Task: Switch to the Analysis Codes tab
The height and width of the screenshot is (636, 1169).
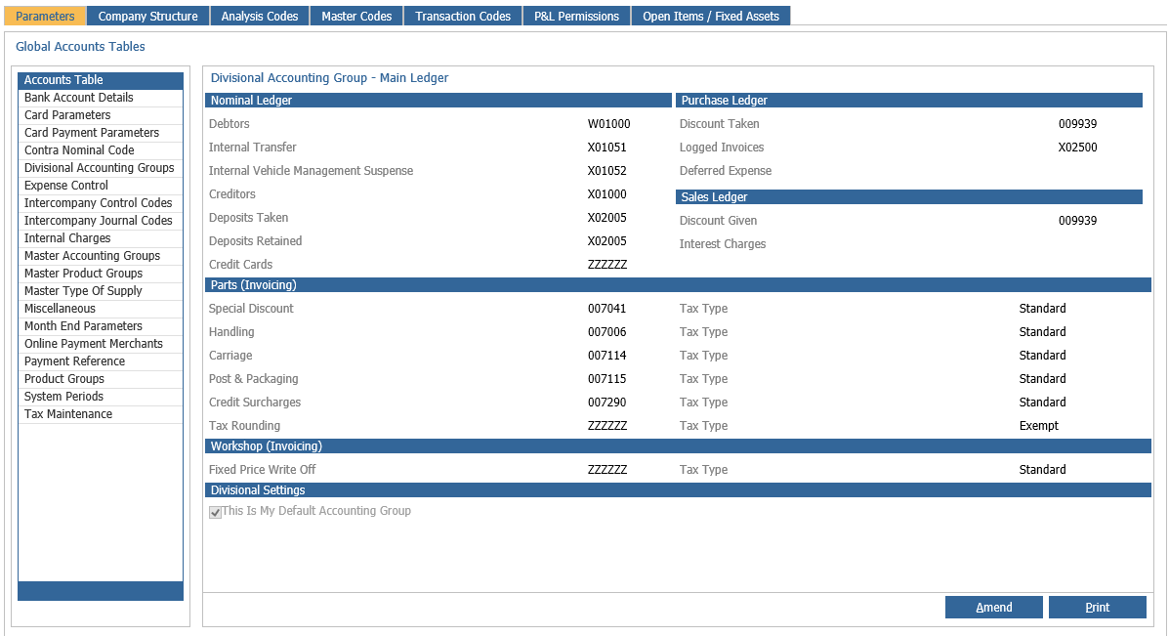Action: (260, 16)
